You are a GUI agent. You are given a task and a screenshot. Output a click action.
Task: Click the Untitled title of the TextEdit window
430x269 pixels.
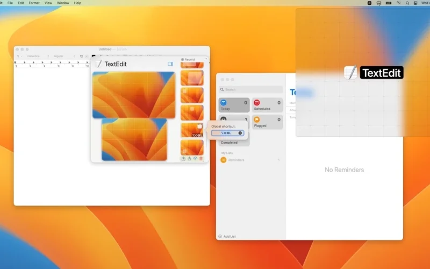coord(105,49)
